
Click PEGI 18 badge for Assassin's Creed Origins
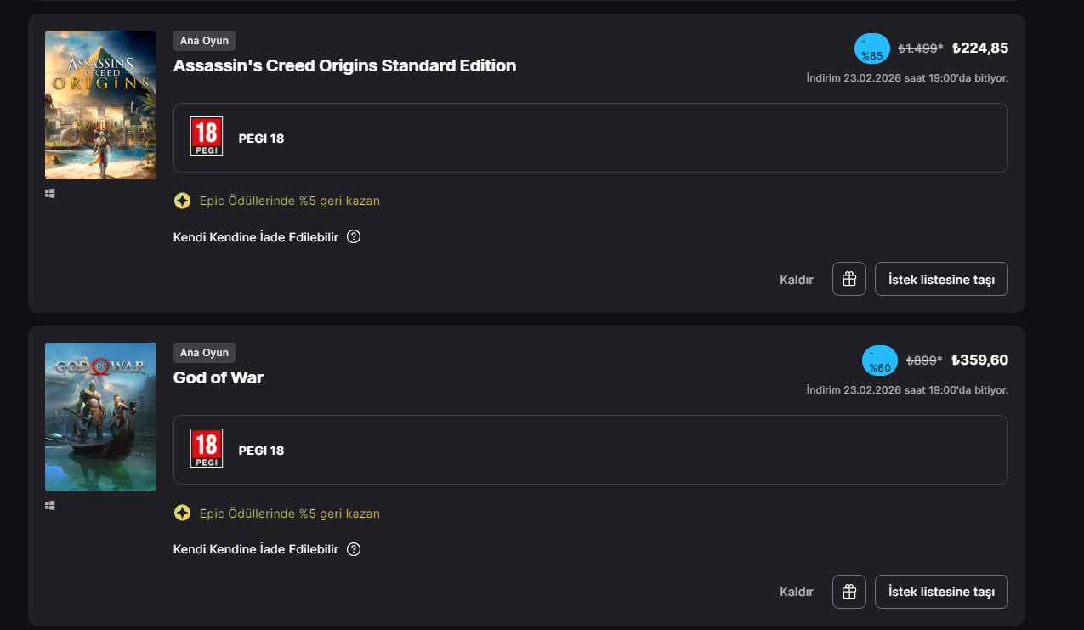[x=207, y=137]
